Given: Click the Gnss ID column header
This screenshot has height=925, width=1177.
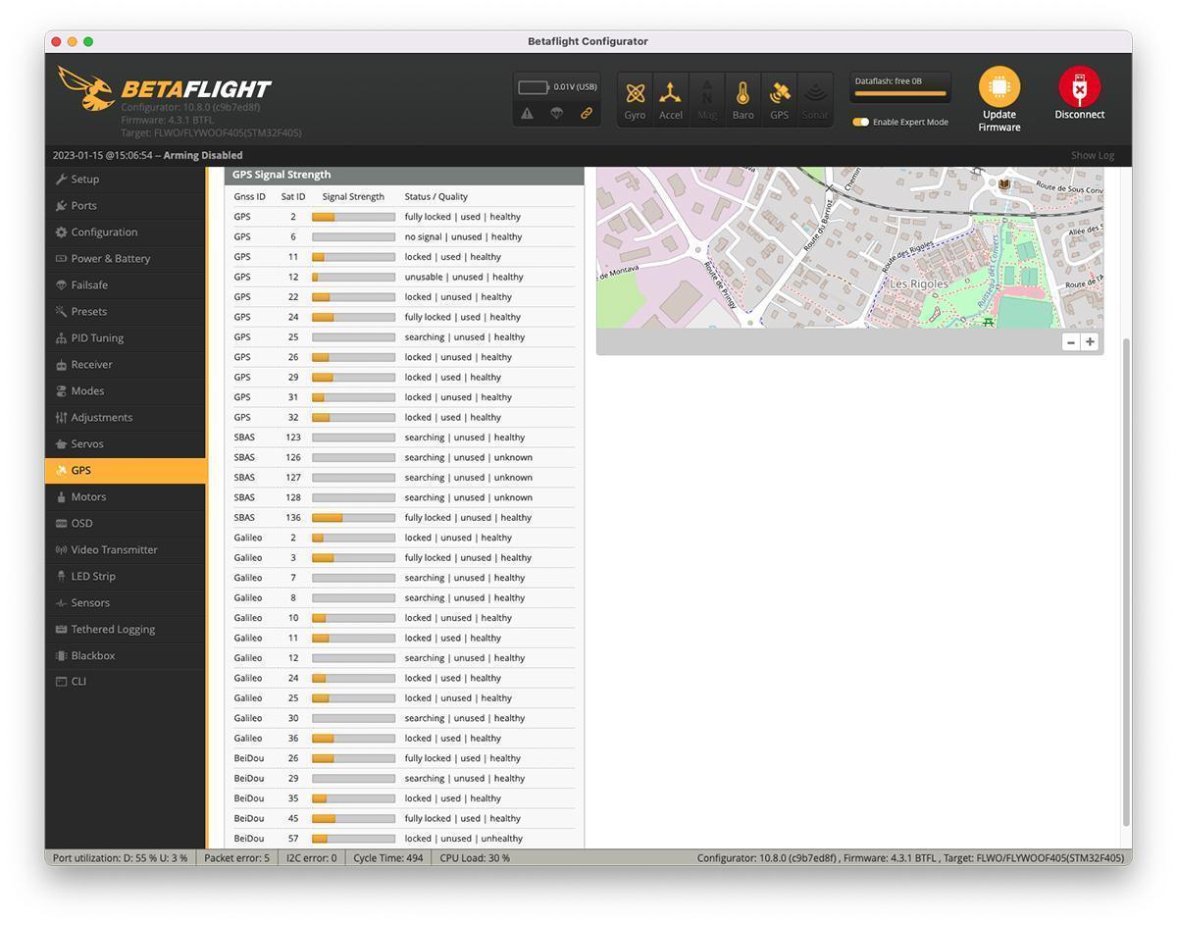Looking at the screenshot, I should tap(250, 197).
